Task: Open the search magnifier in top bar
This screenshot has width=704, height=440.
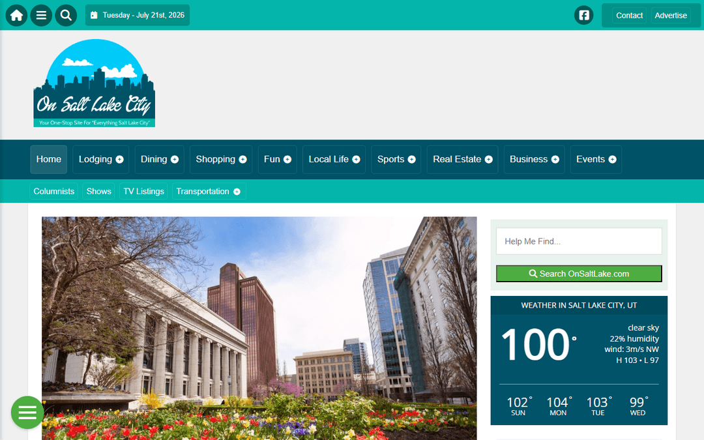Action: 66,15
